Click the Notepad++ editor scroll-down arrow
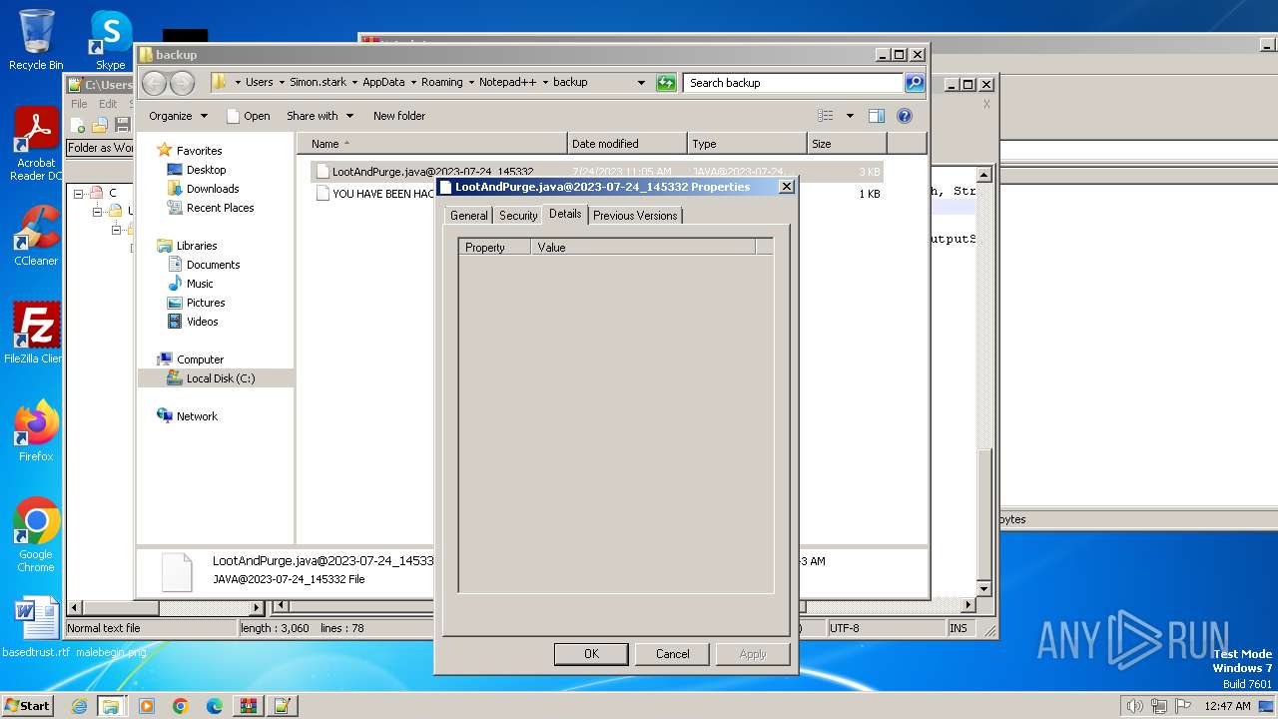Screen dimensions: 1278x719 pos(983,589)
